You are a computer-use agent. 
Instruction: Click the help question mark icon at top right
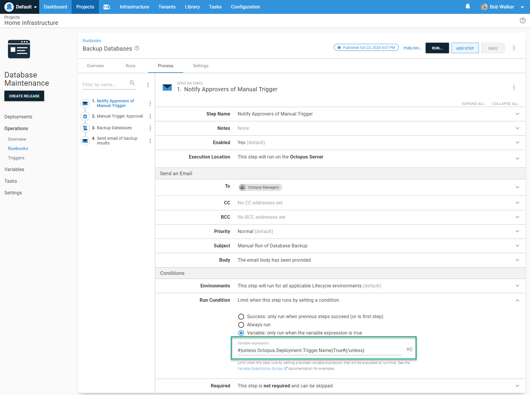point(522,20)
